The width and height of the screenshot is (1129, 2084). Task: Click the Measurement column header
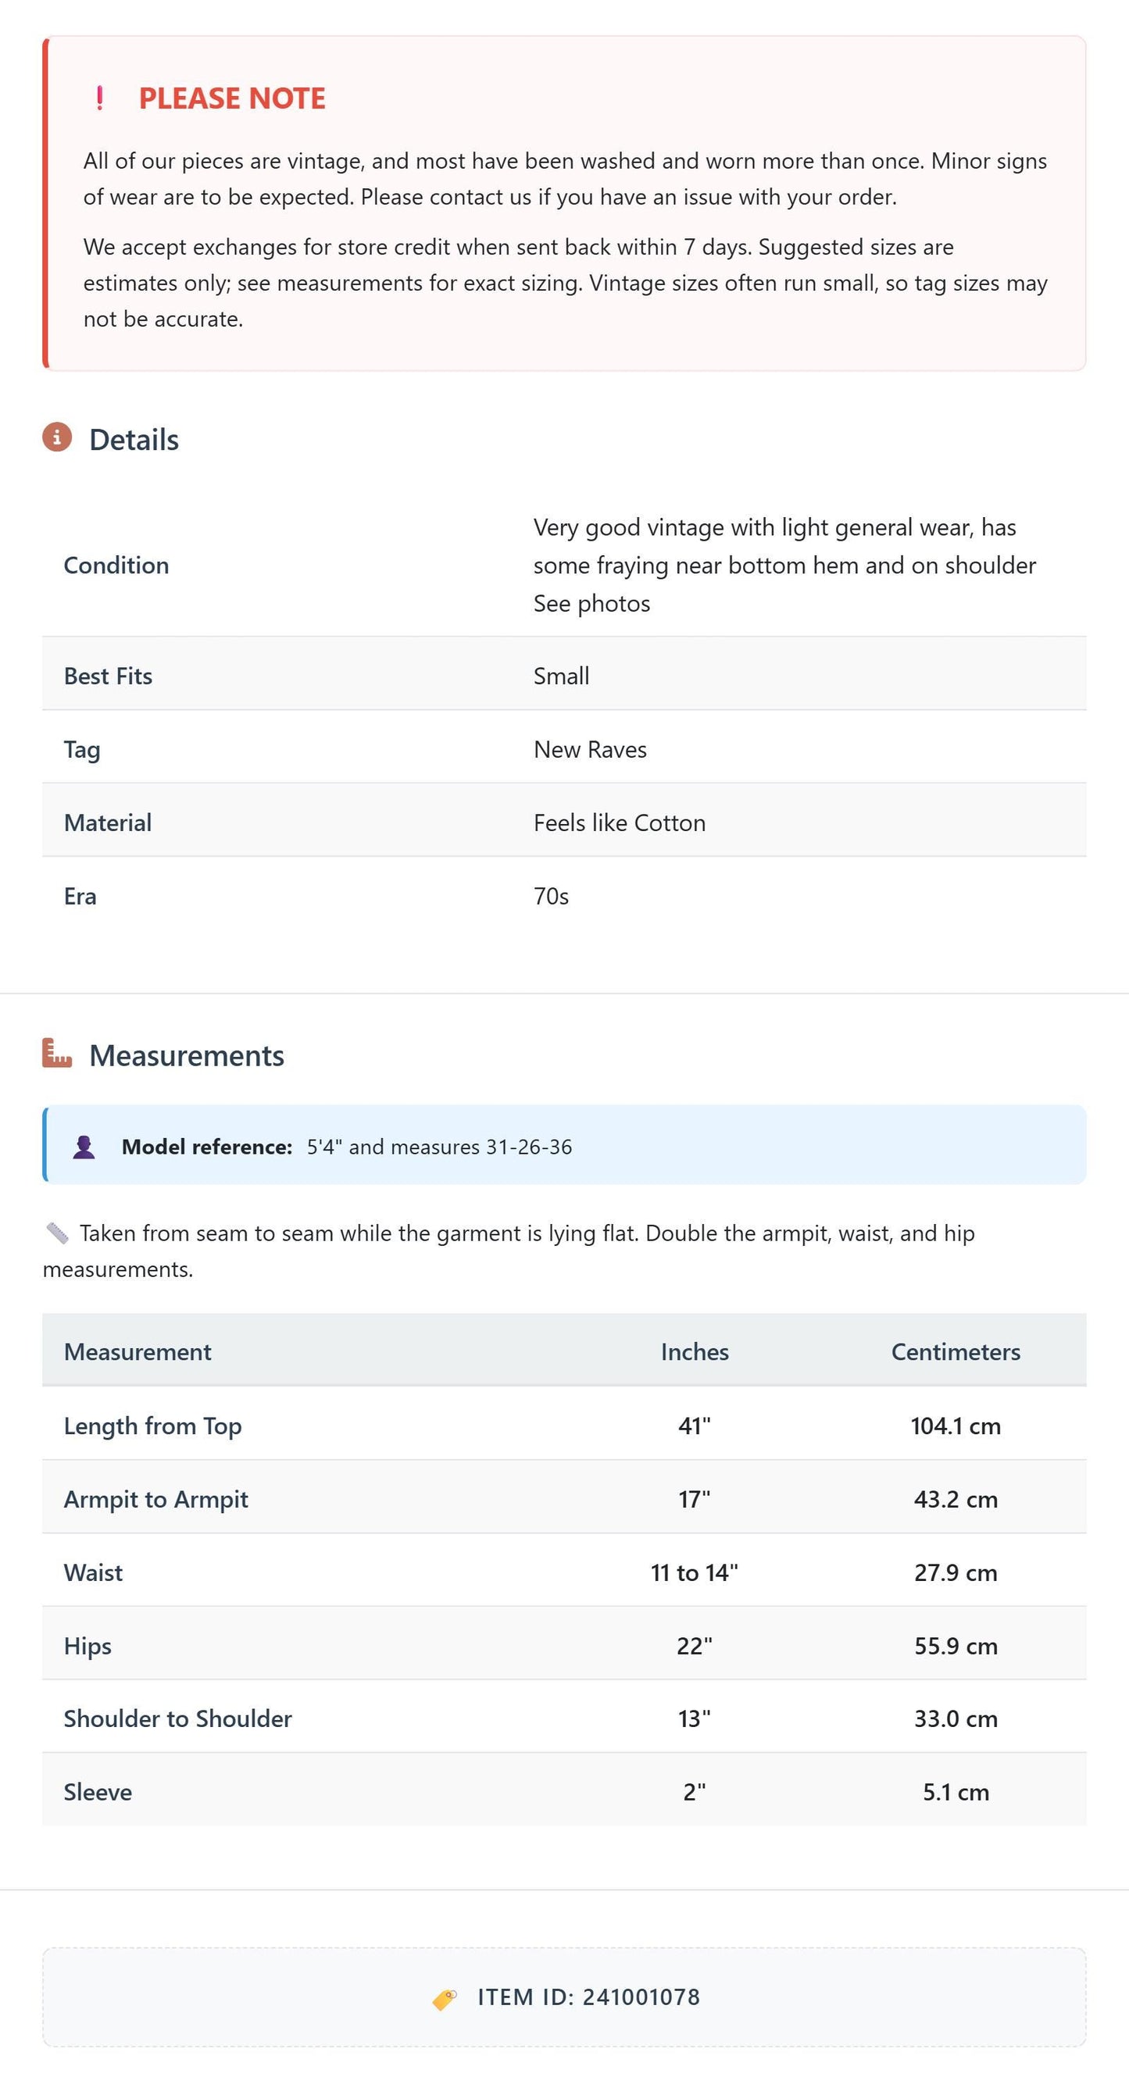[138, 1351]
